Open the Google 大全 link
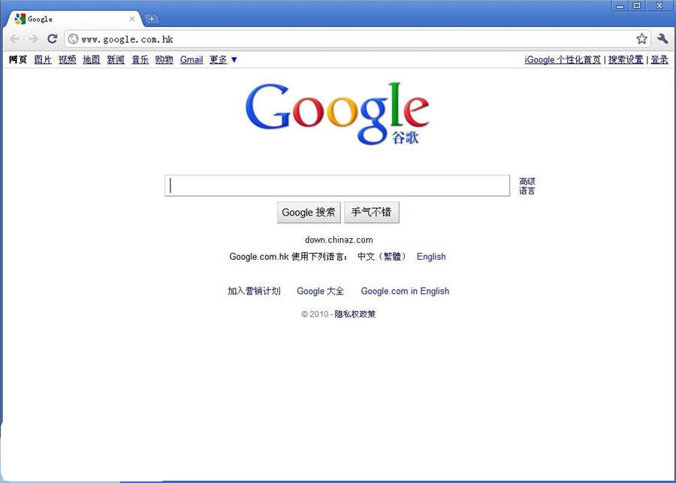676x483 pixels. click(320, 291)
